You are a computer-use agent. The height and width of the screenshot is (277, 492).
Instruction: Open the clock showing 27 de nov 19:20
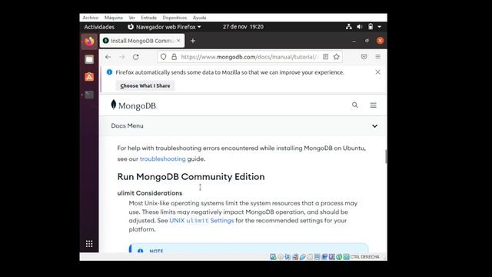pyautogui.click(x=243, y=27)
